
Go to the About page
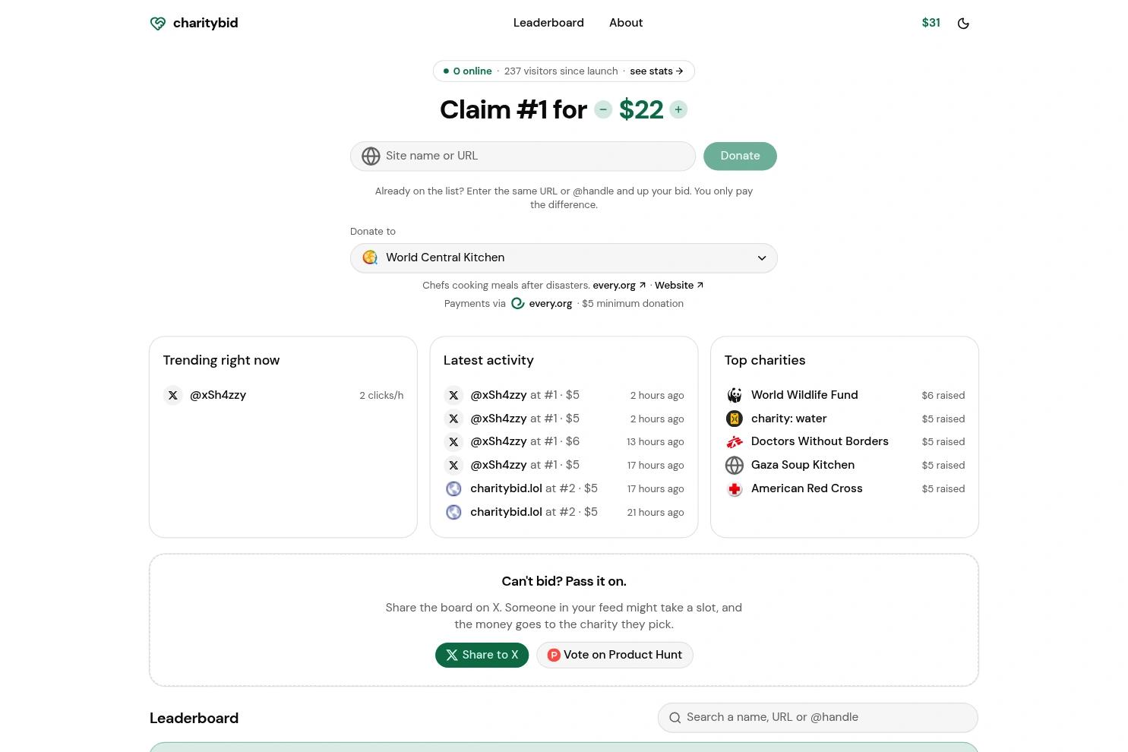[x=626, y=23]
